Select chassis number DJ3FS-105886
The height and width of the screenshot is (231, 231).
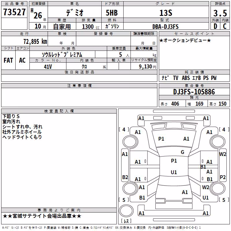(194, 92)
